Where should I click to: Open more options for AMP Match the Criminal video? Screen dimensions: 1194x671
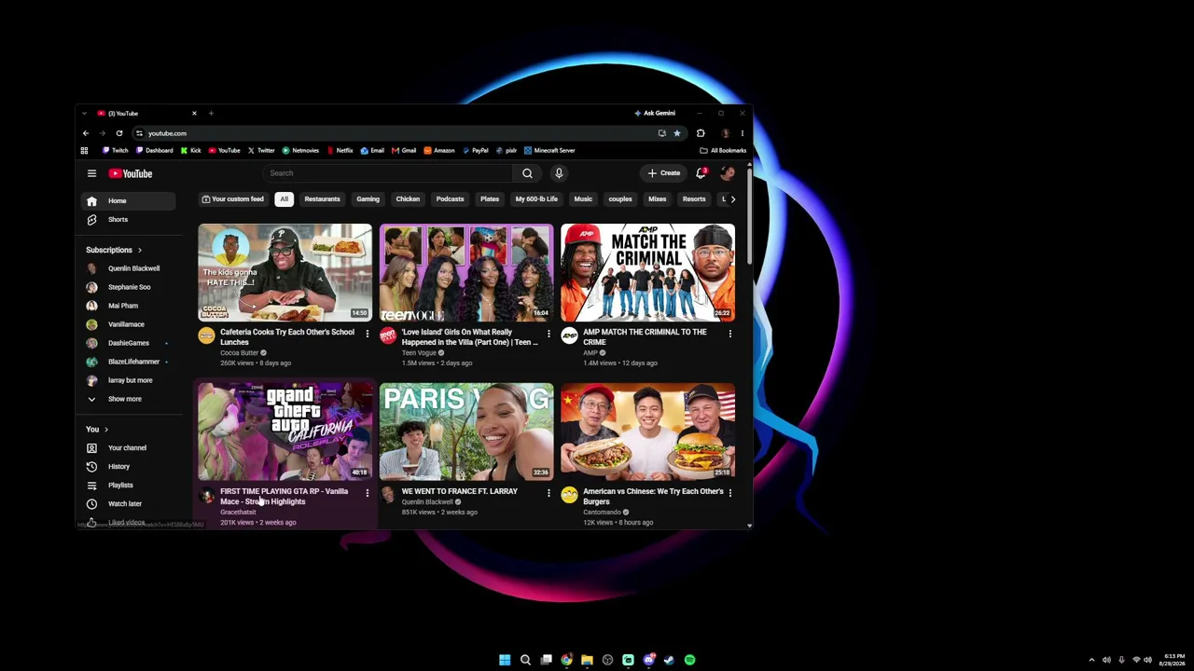coord(729,333)
